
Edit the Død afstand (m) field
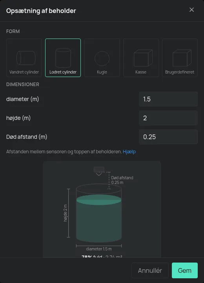click(168, 137)
